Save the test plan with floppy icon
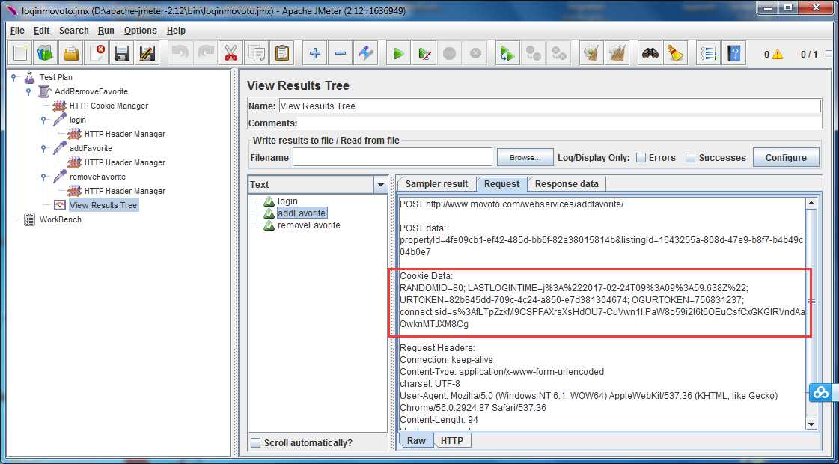The image size is (839, 464). coord(122,54)
